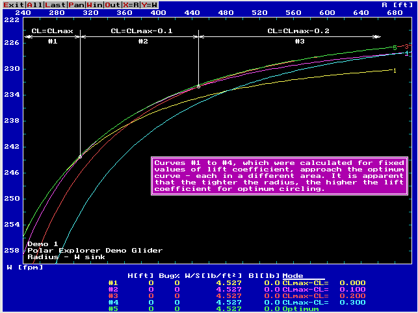
Task: Click the intersection marker under CL=CLmax-0.1
Action: pos(198,86)
